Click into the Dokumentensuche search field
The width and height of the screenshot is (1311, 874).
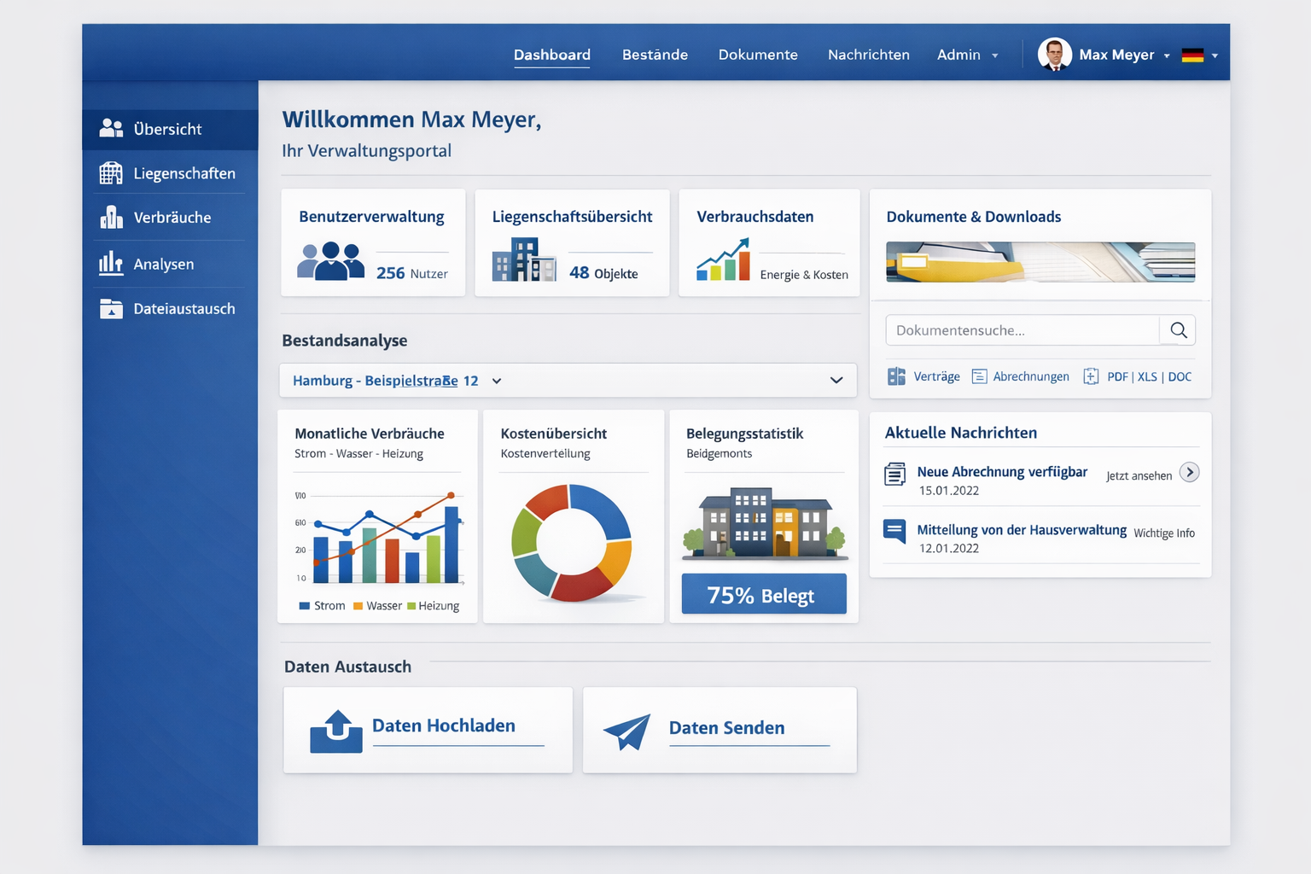[1022, 330]
